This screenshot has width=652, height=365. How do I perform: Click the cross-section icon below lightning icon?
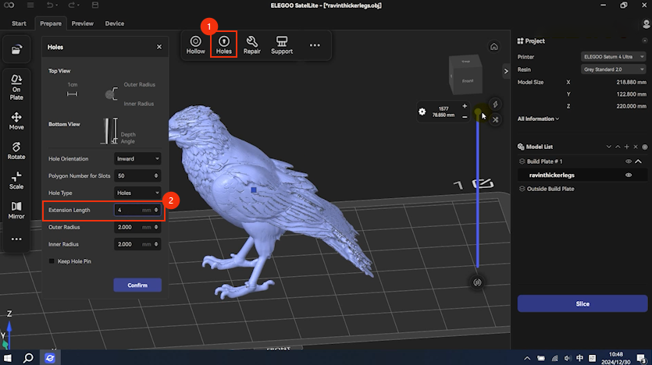point(495,119)
